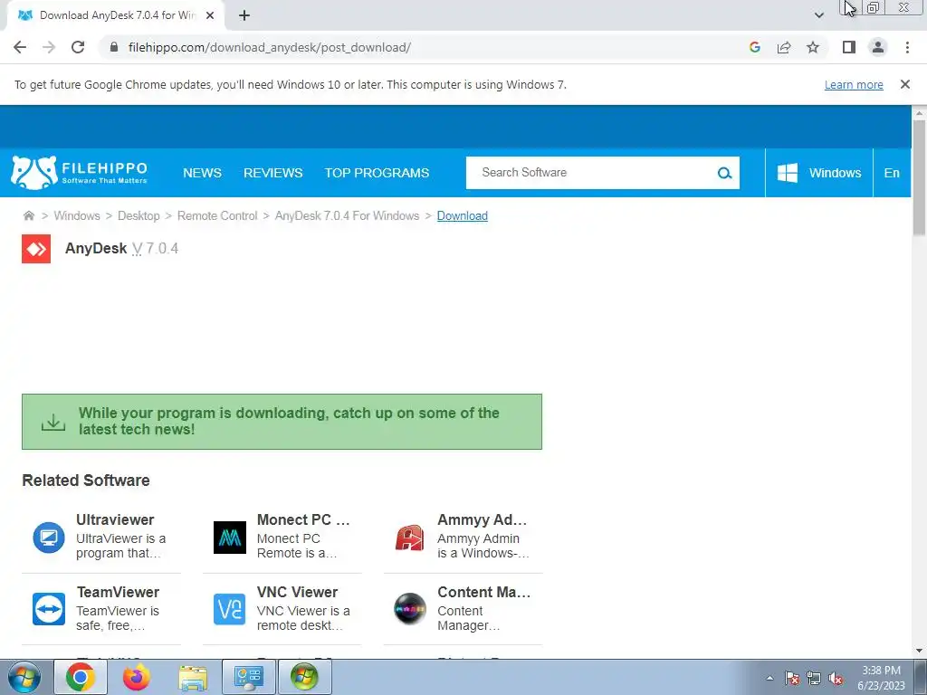Screen dimensions: 927x695
Task: Open the En language selector
Action: pos(892,173)
